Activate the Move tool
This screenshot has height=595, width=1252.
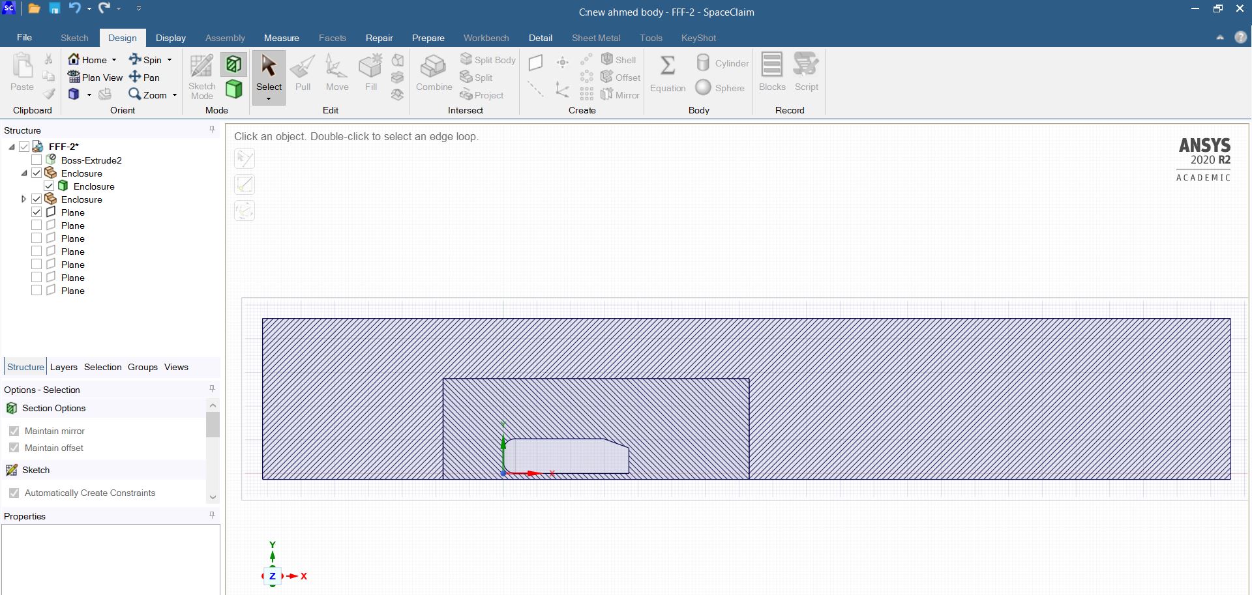(x=336, y=73)
